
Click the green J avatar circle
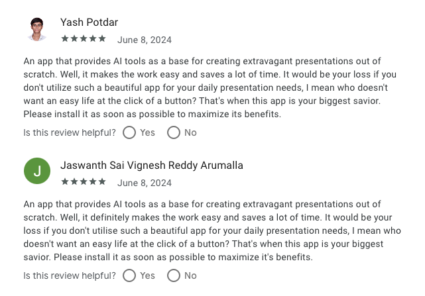pyautogui.click(x=37, y=171)
